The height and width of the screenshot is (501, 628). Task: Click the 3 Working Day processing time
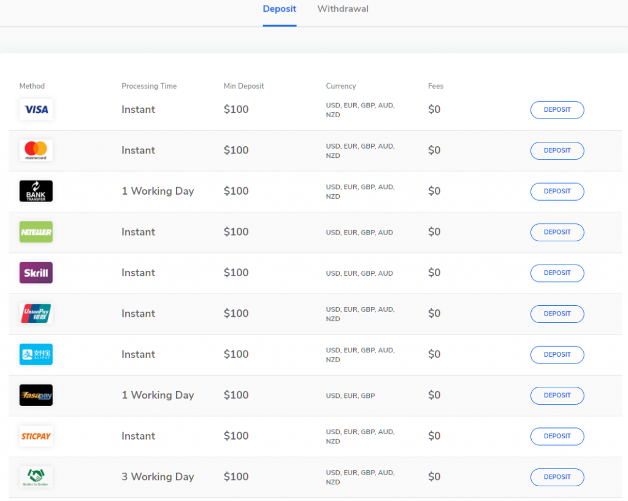158,476
